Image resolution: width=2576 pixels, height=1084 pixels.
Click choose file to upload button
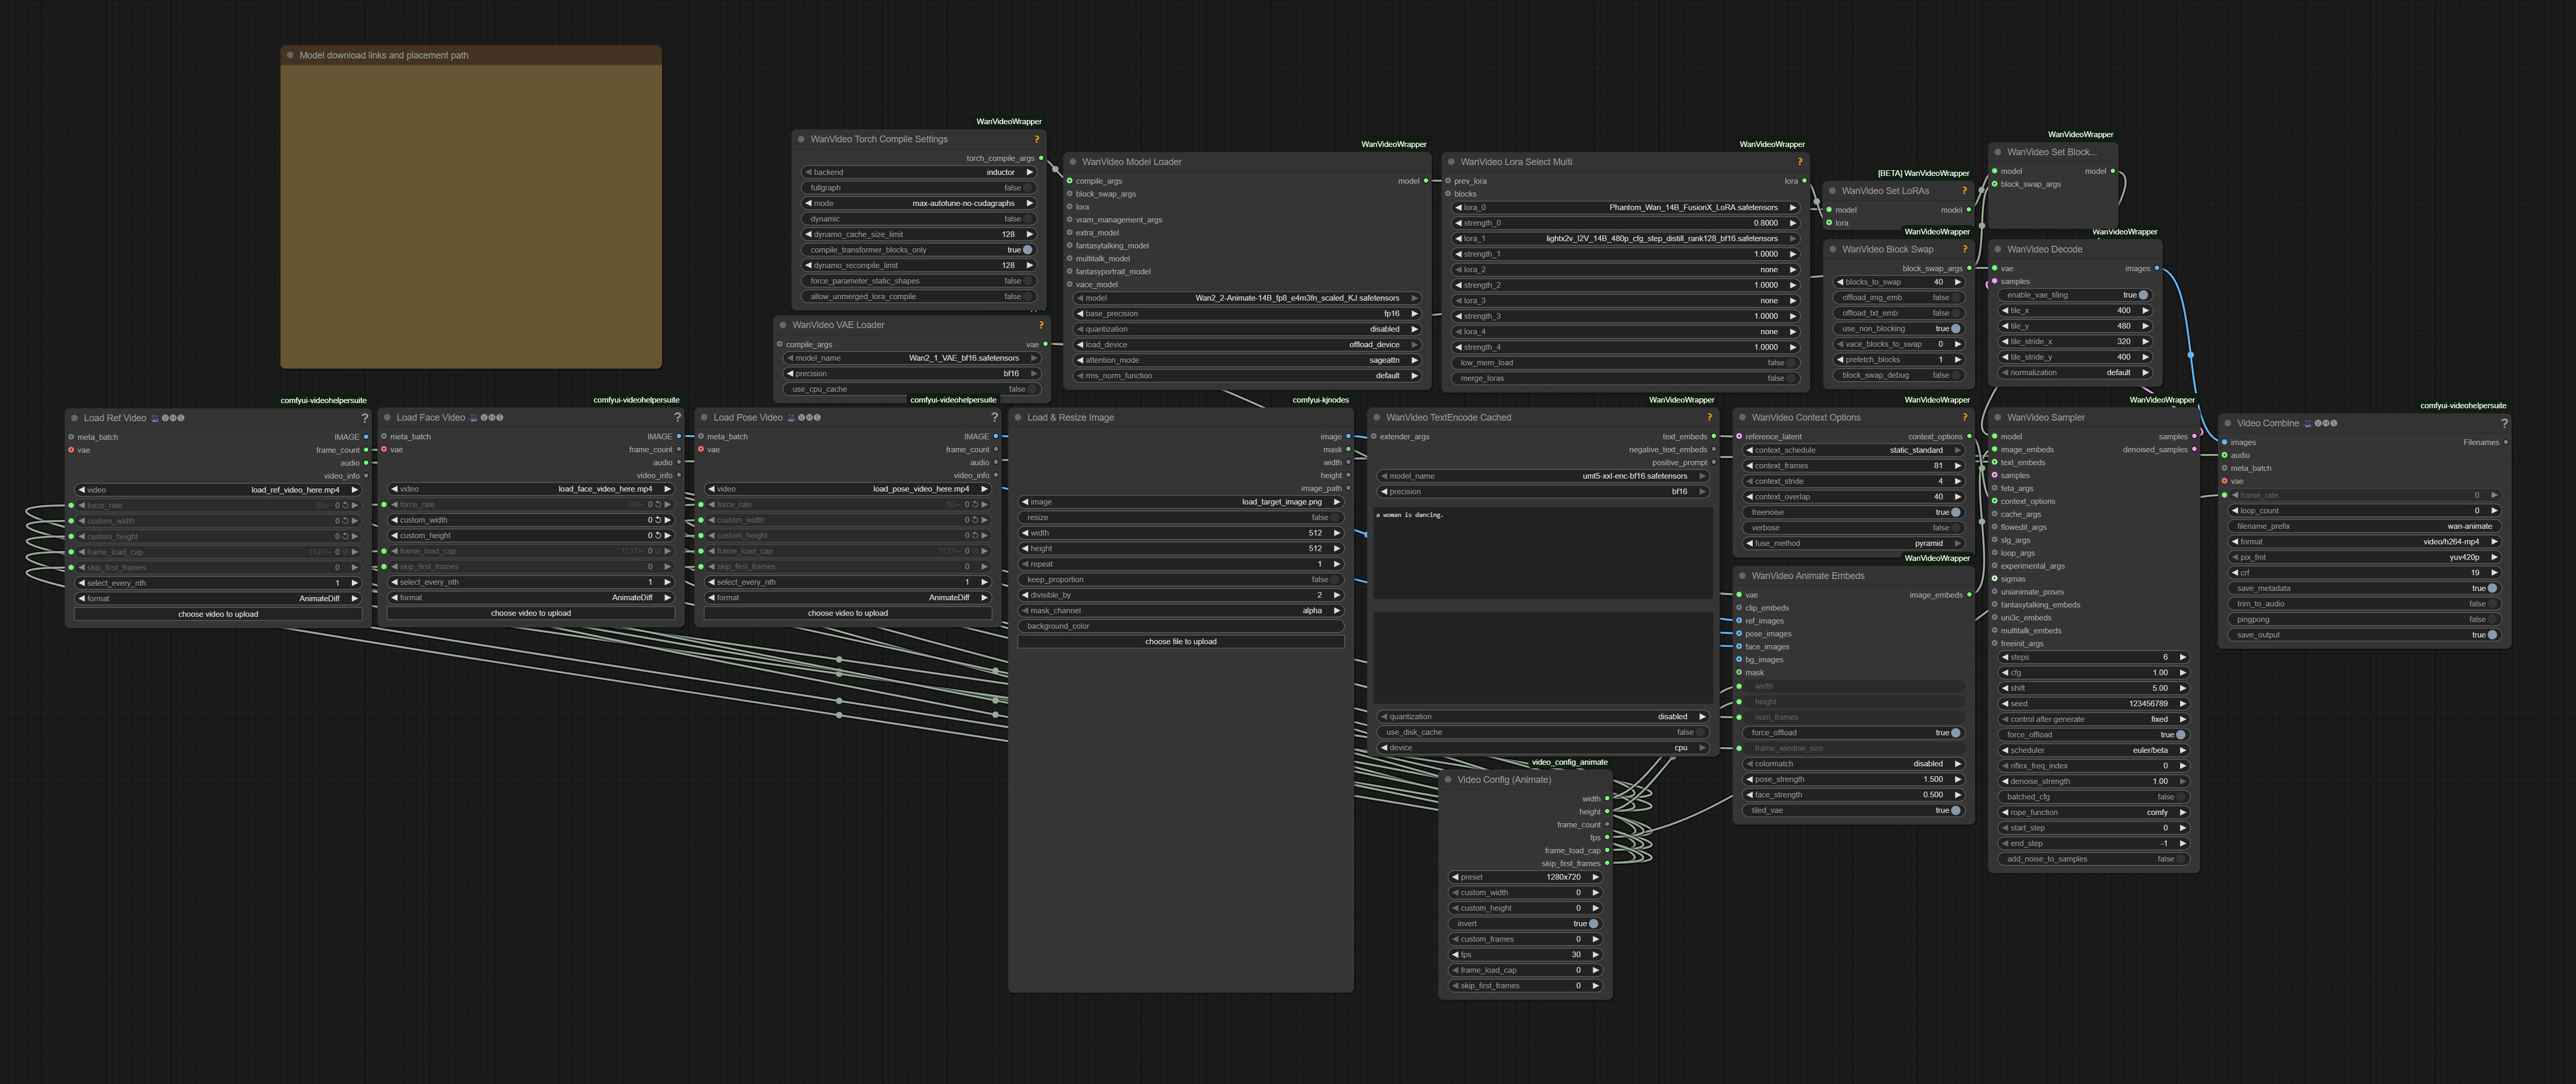coord(1180,642)
